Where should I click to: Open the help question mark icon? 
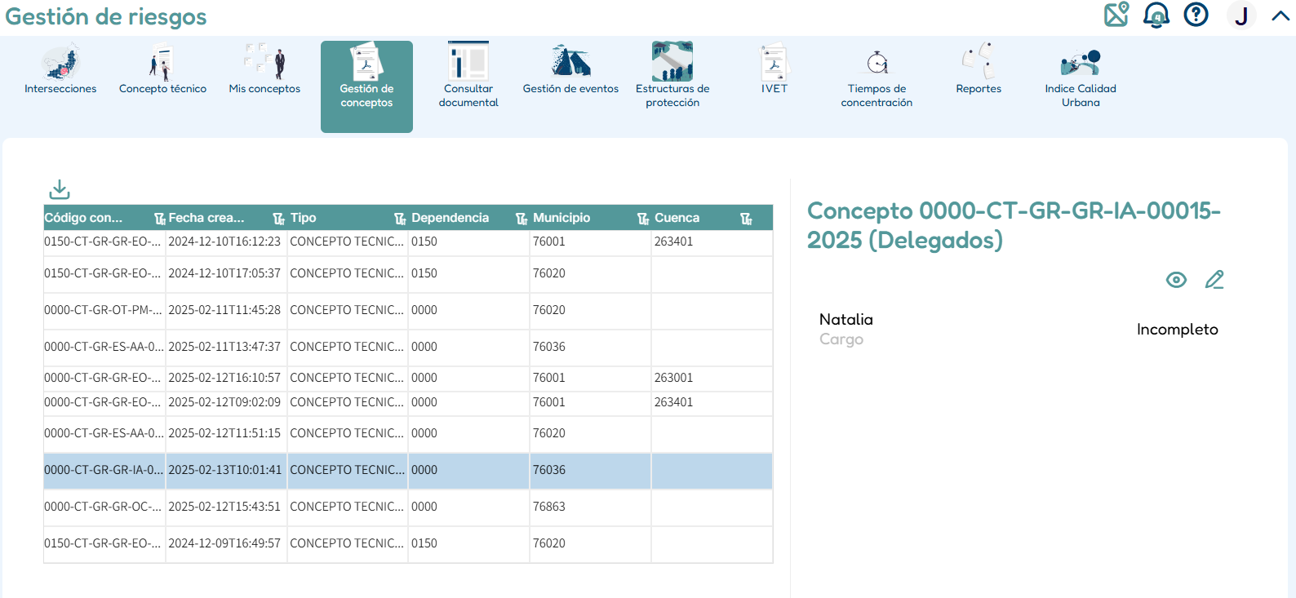tap(1196, 15)
